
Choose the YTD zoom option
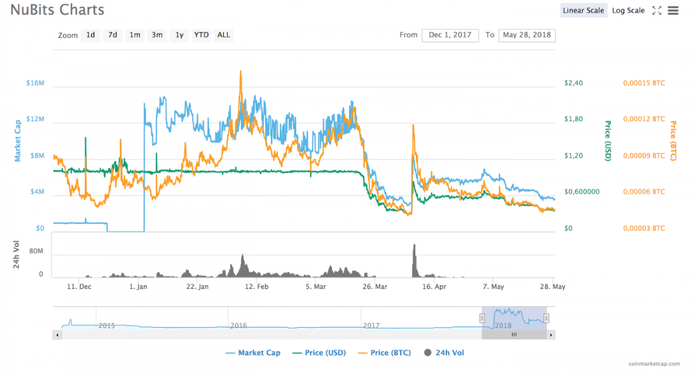click(201, 35)
